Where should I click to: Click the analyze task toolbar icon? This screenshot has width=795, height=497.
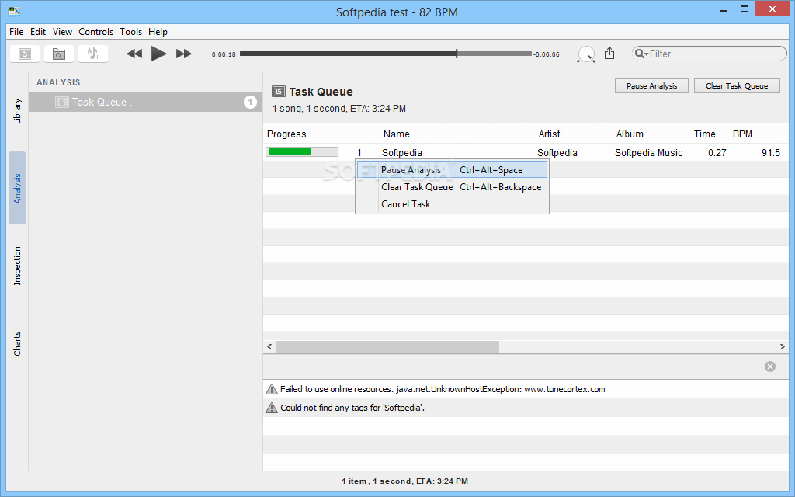(x=25, y=54)
